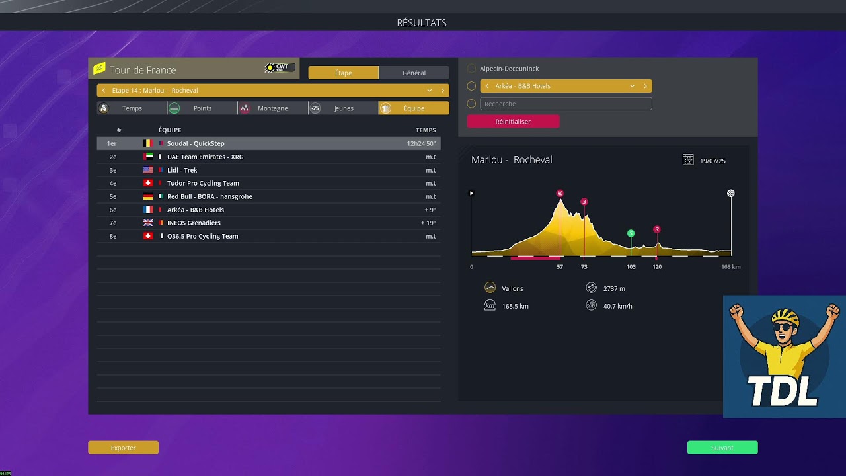Click the winning time 12h24'50"
This screenshot has width=846, height=476.
[x=422, y=143]
